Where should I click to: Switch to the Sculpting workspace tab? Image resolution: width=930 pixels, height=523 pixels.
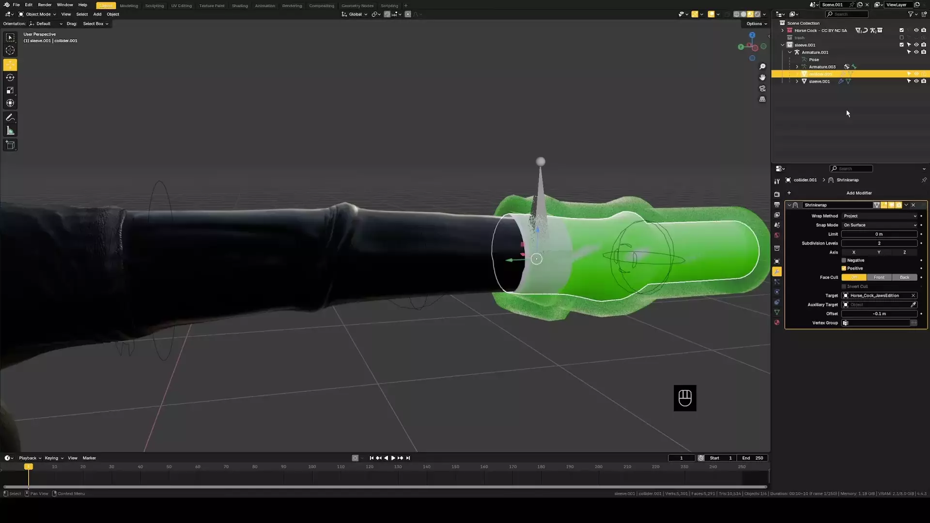pyautogui.click(x=155, y=6)
